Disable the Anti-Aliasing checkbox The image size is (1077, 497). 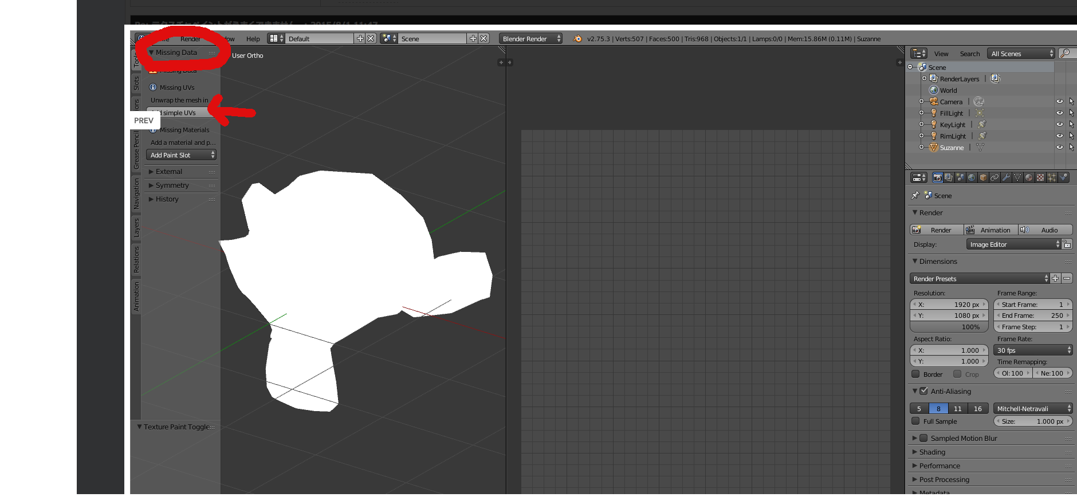point(923,391)
